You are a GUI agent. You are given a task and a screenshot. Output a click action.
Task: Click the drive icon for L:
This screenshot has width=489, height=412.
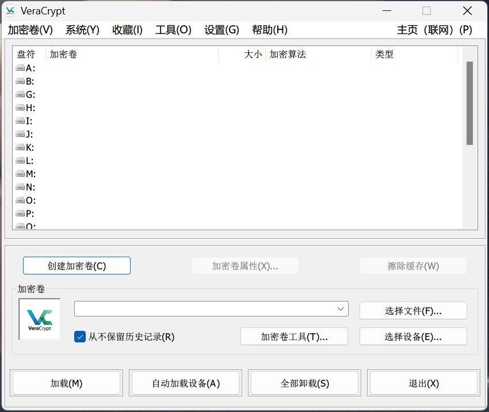[x=20, y=161]
